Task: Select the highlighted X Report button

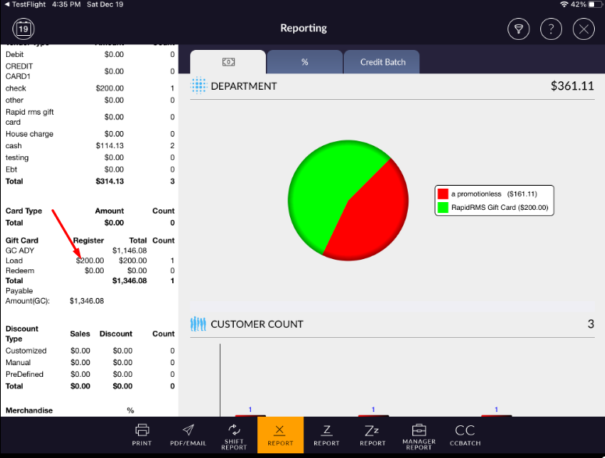Action: [x=281, y=435]
